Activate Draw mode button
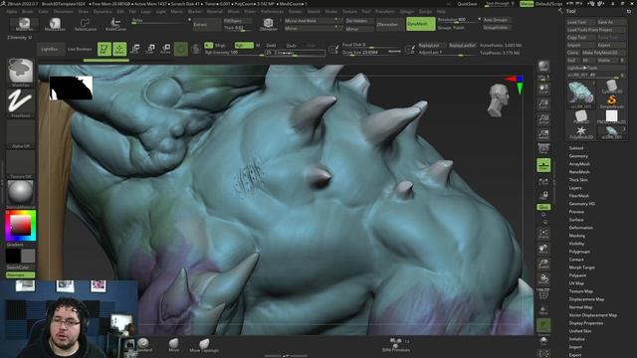The height and width of the screenshot is (358, 637). [119, 49]
